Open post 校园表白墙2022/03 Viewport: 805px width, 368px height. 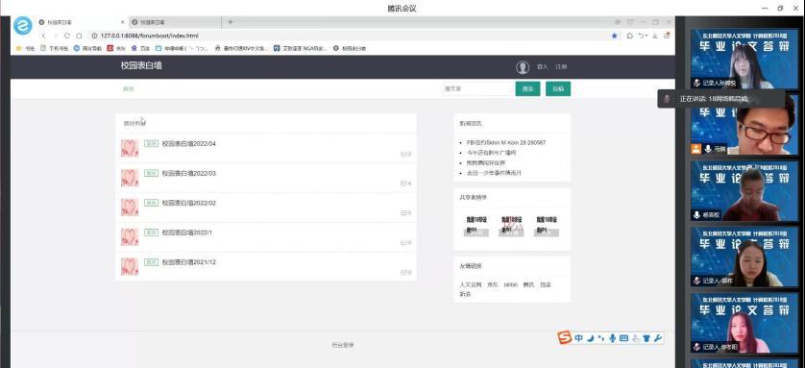(x=189, y=174)
